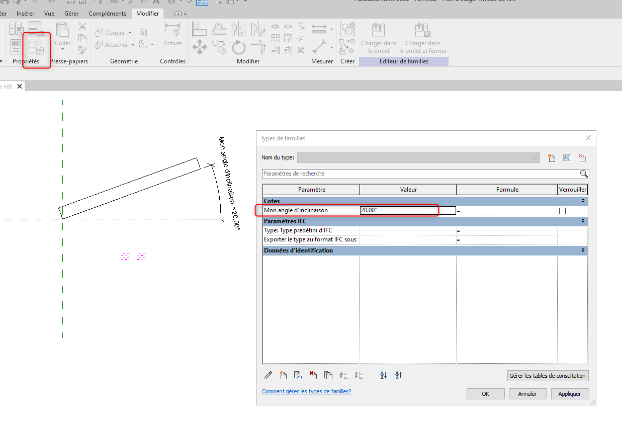Click the new parameter icon beside the pencil
This screenshot has width=622, height=424.
[x=283, y=375]
